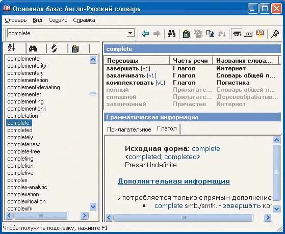Click the binoculars search icon in toolbar
The image size is (285, 234).
pos(171,34)
